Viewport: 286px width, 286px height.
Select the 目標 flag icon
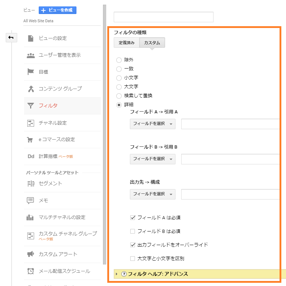pyautogui.click(x=31, y=72)
